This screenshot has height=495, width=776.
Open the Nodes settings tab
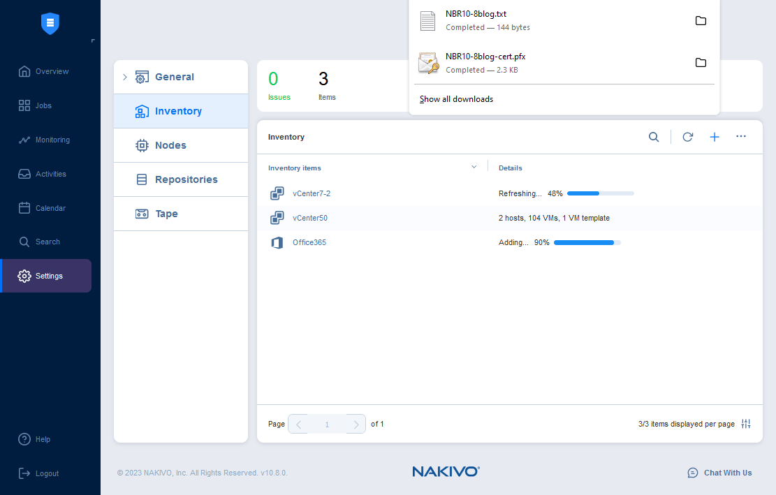click(181, 145)
